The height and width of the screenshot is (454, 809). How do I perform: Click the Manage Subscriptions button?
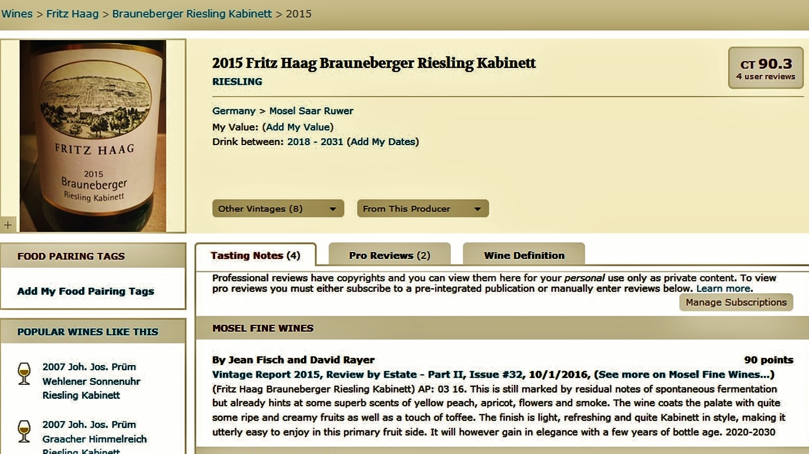(736, 302)
